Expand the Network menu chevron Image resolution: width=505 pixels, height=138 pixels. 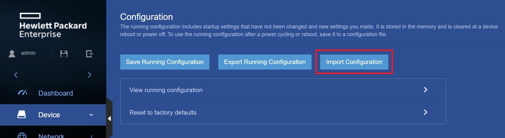(92, 136)
